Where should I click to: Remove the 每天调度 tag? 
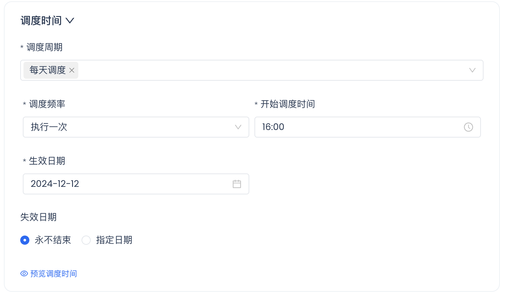[72, 70]
